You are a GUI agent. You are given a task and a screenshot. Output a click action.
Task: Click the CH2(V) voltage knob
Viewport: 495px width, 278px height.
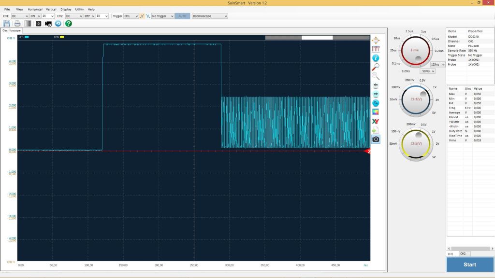[x=416, y=144]
